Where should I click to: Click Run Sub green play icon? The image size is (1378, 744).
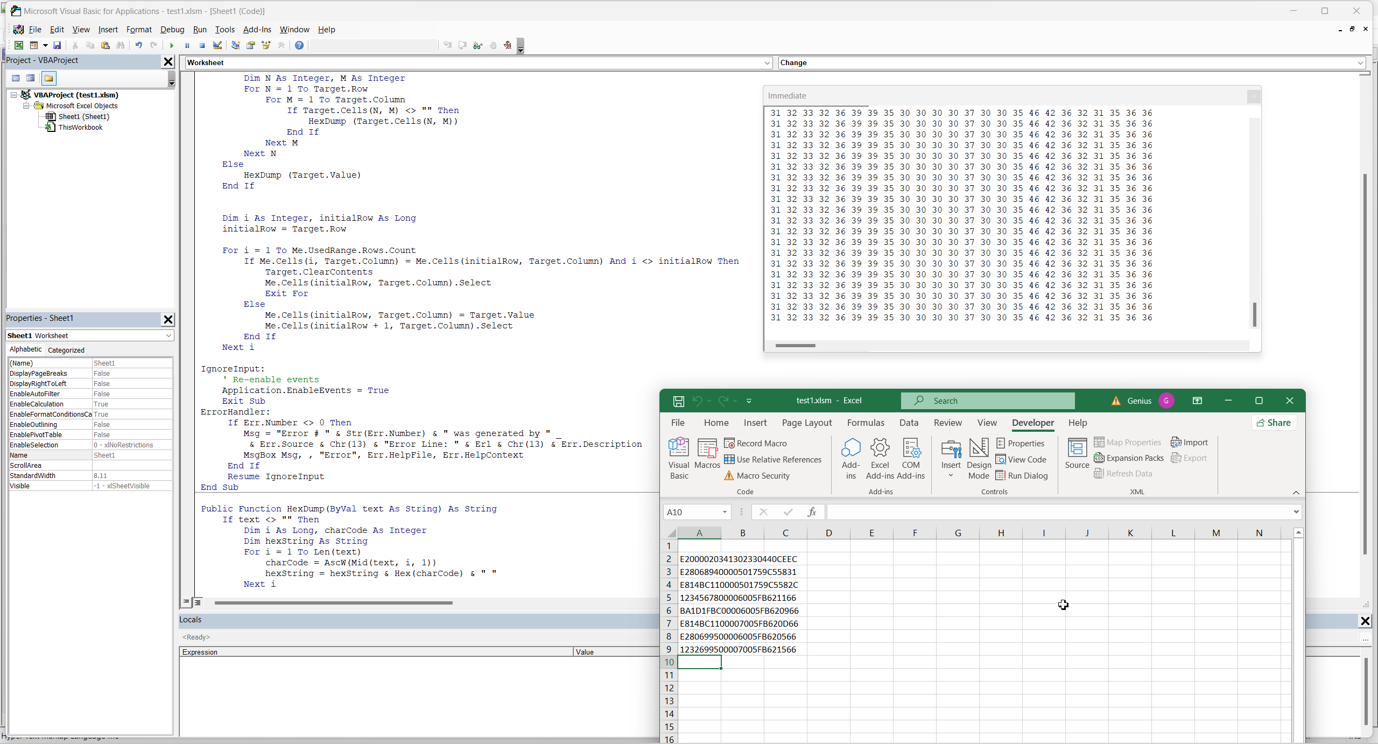click(172, 46)
